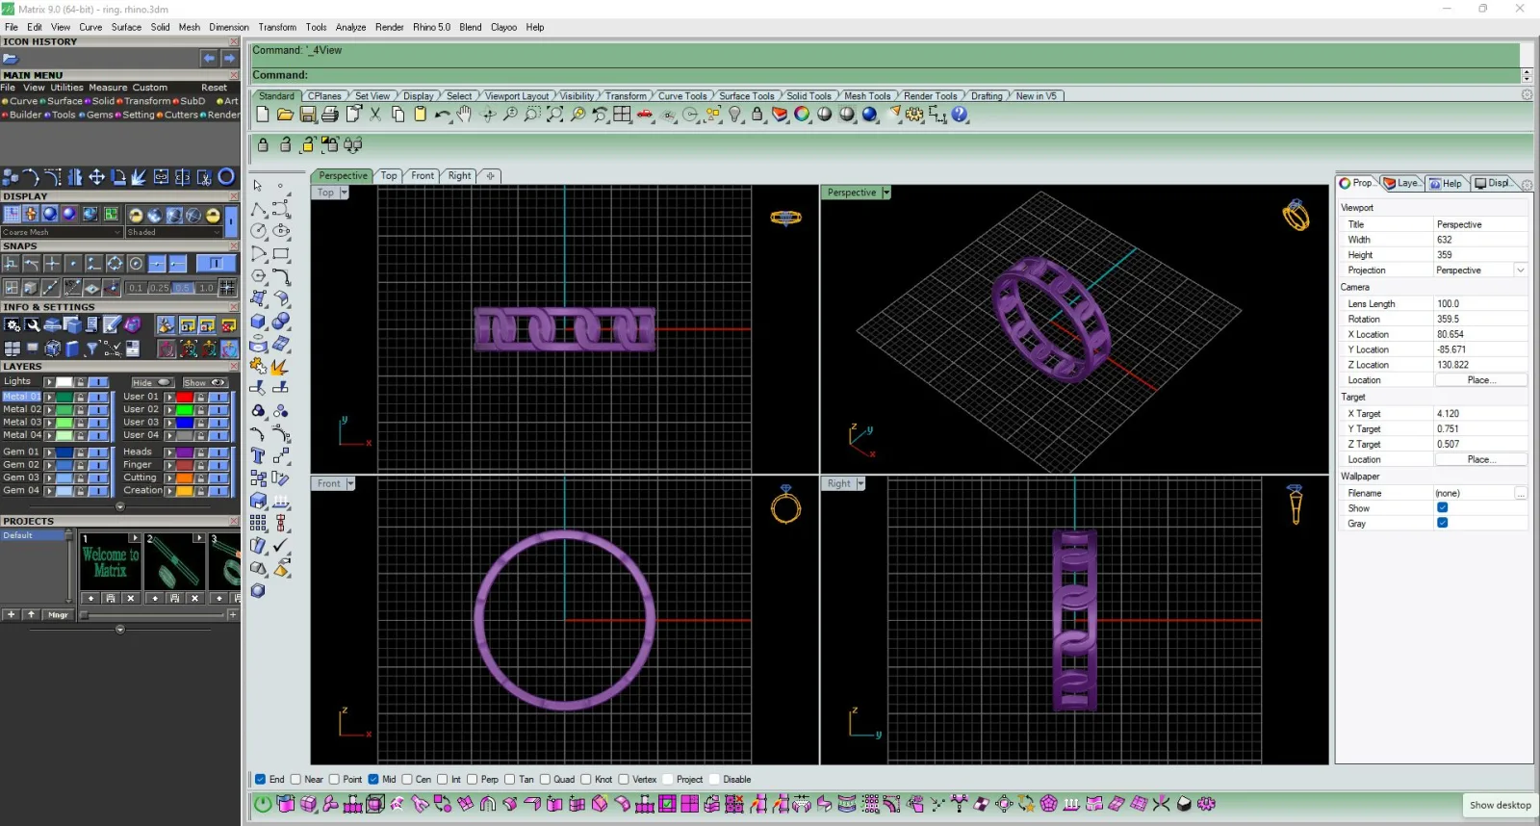Click the four-viewport layout icon
The image size is (1540, 826).
pos(623,115)
